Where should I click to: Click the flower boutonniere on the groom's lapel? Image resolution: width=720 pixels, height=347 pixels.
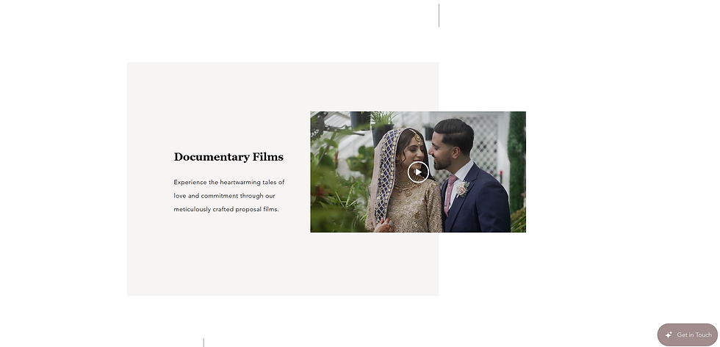click(x=462, y=189)
